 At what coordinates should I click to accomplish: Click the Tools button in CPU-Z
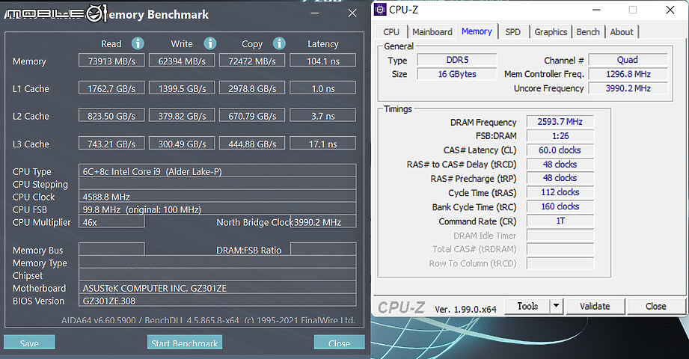pyautogui.click(x=527, y=306)
